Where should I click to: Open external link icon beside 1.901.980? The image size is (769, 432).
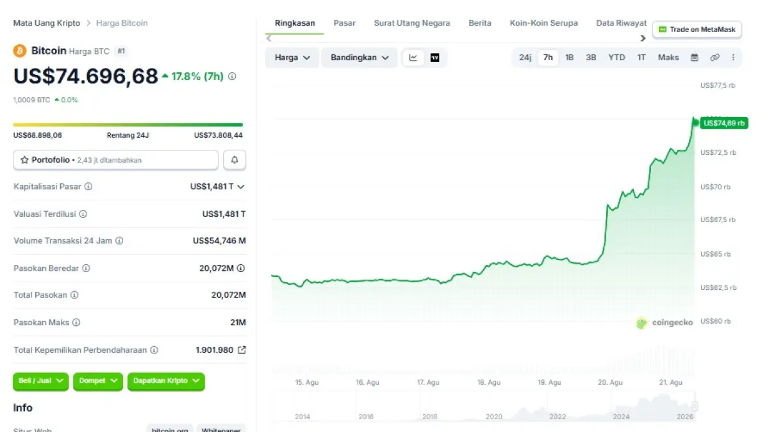(x=242, y=350)
